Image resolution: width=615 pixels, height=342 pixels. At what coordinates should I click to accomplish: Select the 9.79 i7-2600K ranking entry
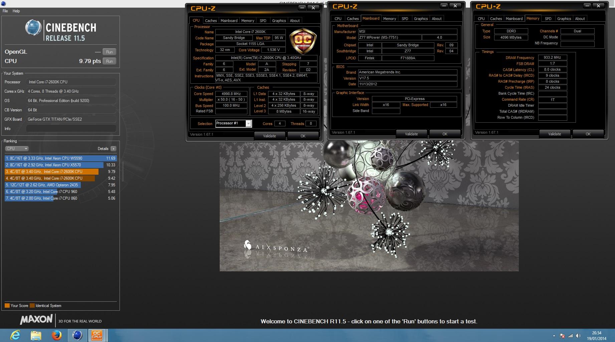click(x=60, y=172)
